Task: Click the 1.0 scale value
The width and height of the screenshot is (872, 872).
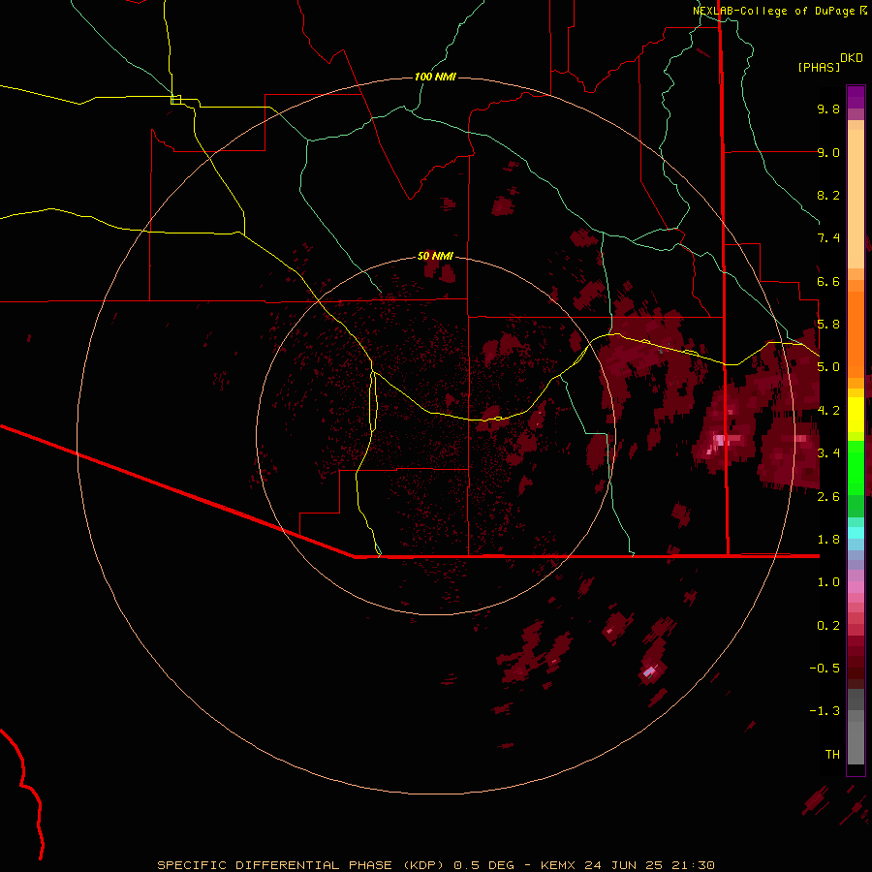Action: click(x=828, y=582)
